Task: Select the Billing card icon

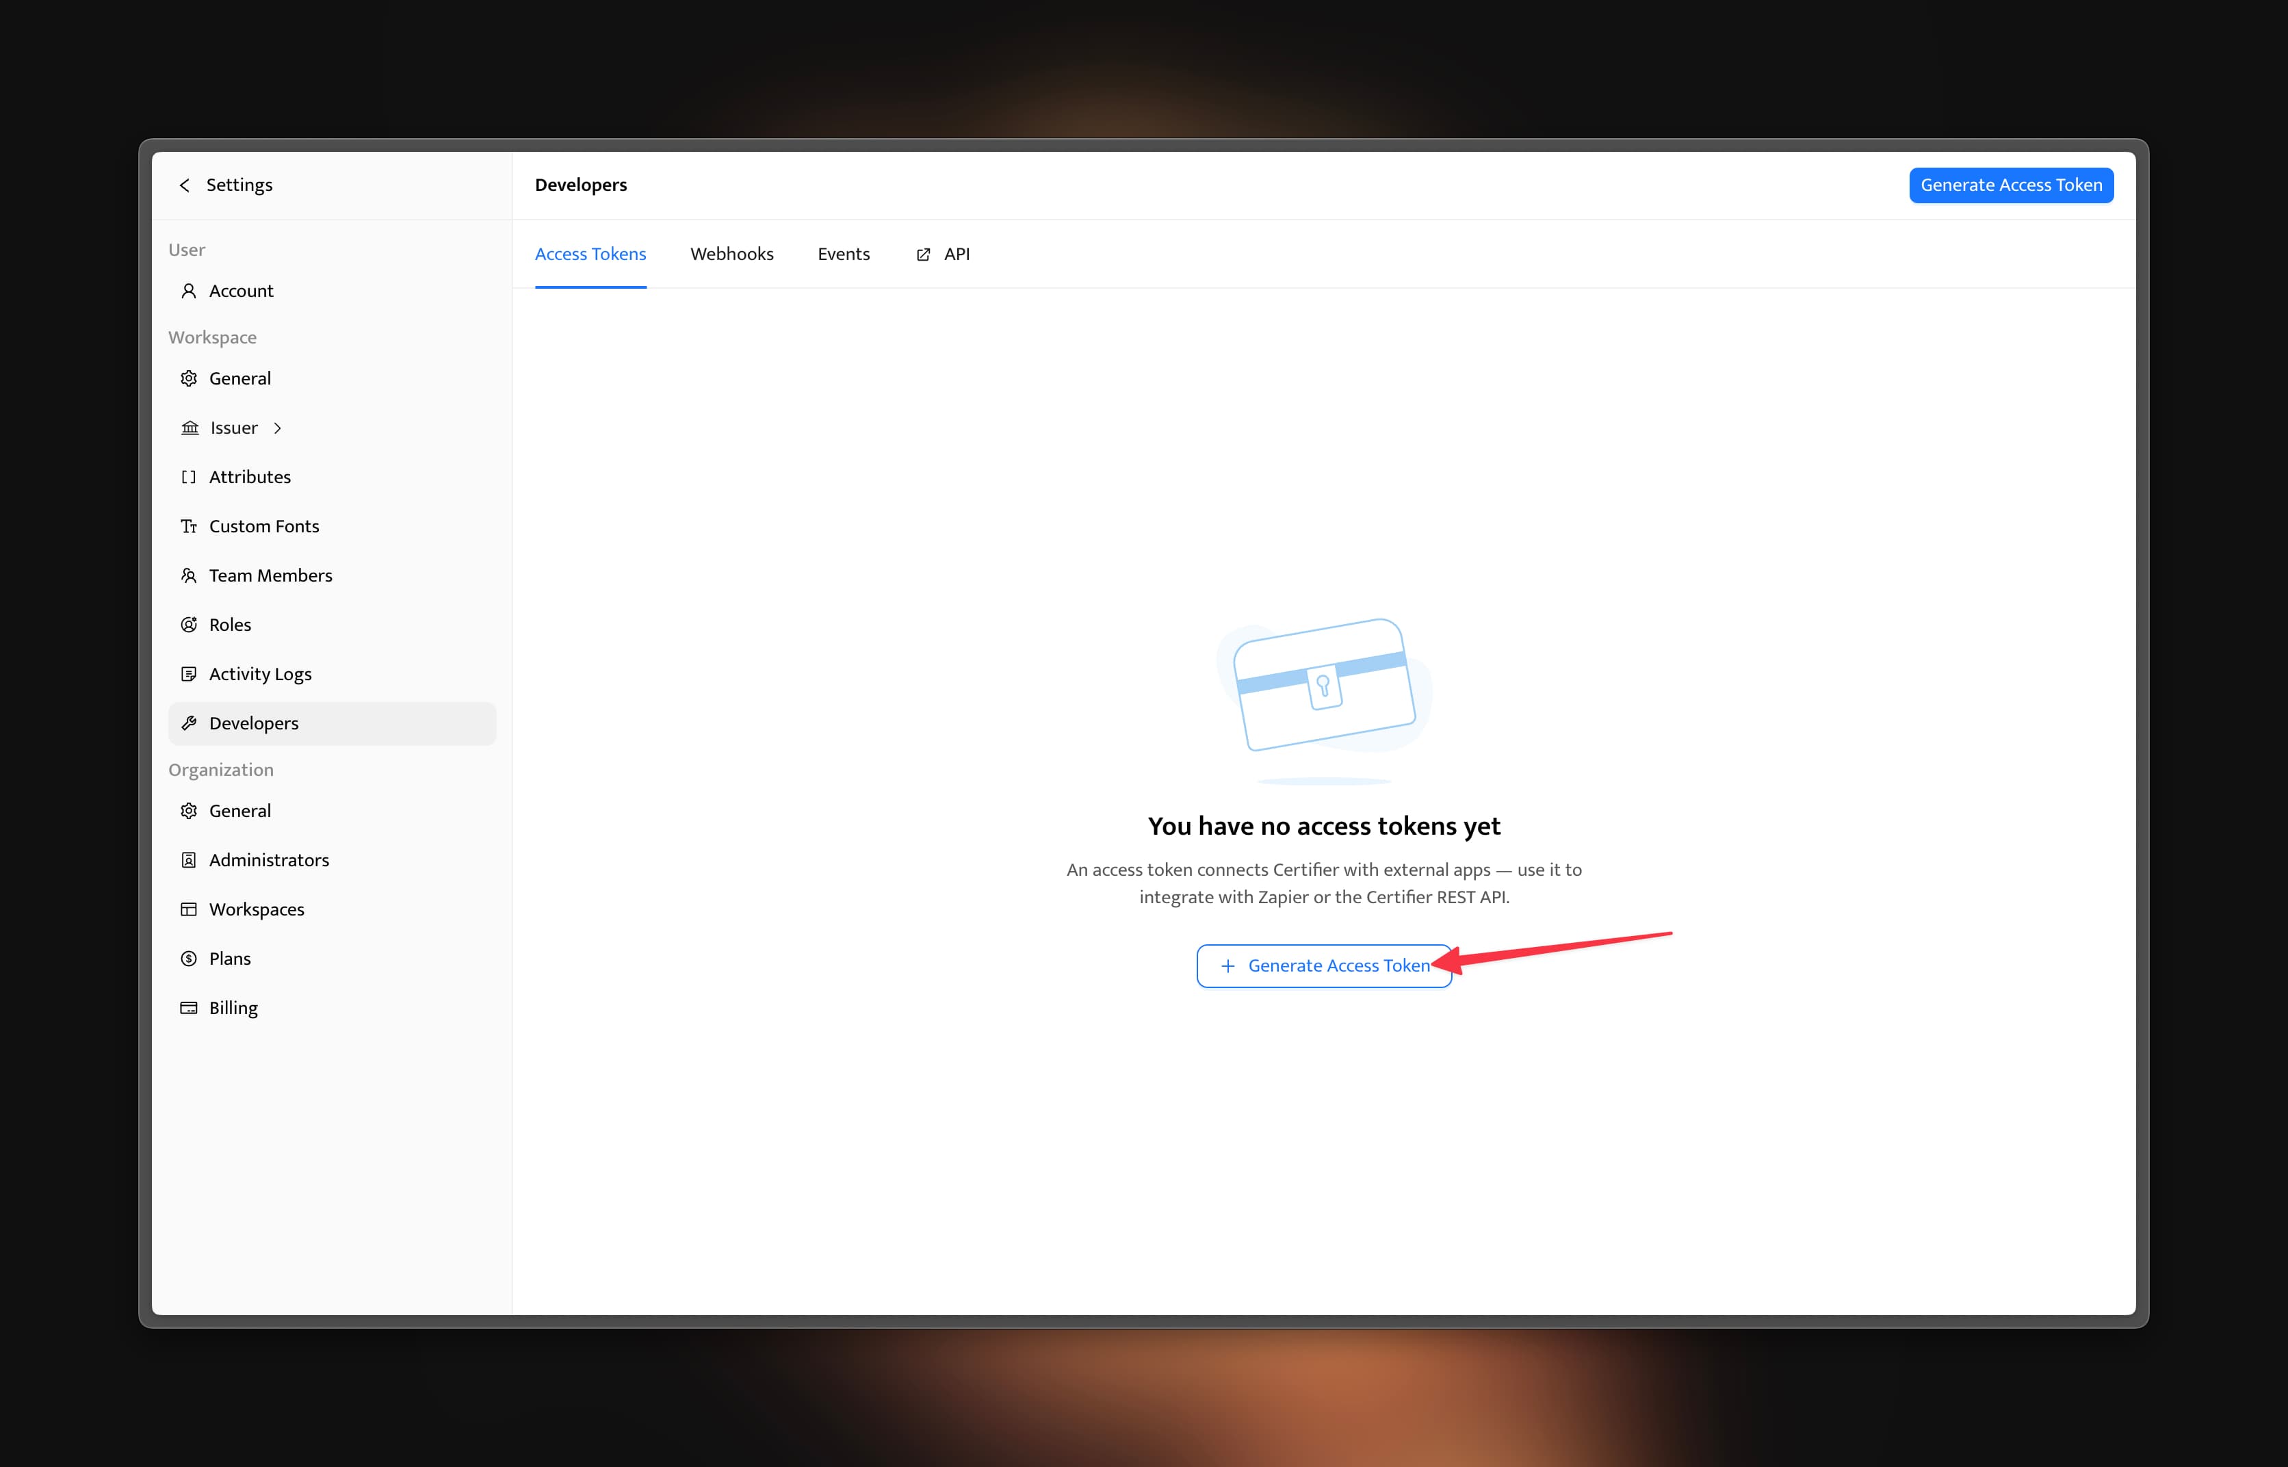Action: tap(189, 1007)
